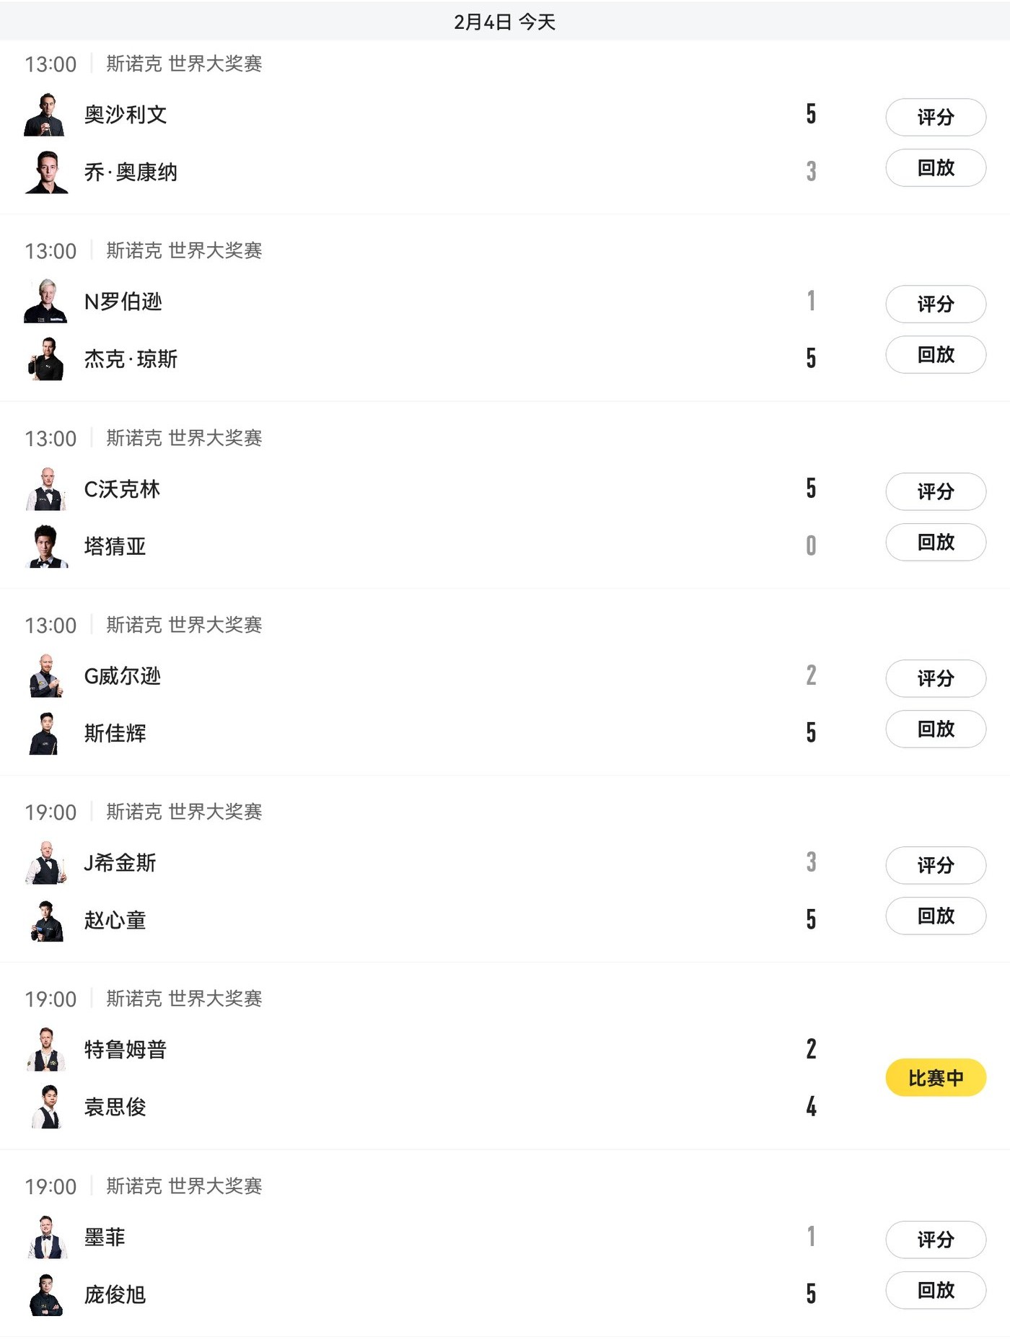
Task: Select player name 特鲁姆普
Action: coord(126,1050)
